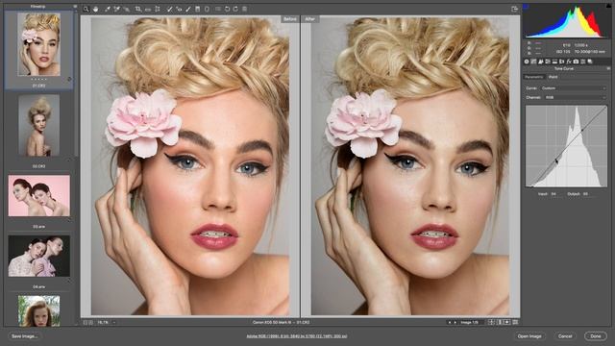Select the Zoom tool in toolbar
The height and width of the screenshot is (346, 615).
point(86,9)
